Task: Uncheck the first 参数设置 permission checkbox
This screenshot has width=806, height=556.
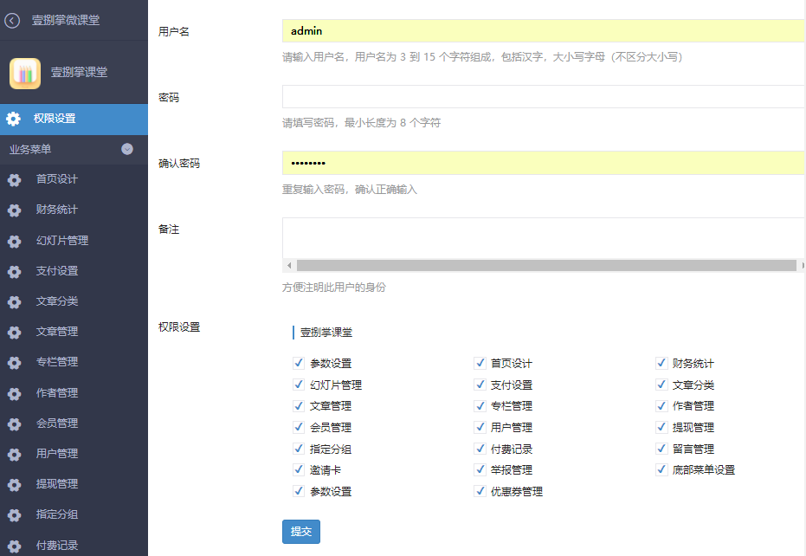Action: 299,363
